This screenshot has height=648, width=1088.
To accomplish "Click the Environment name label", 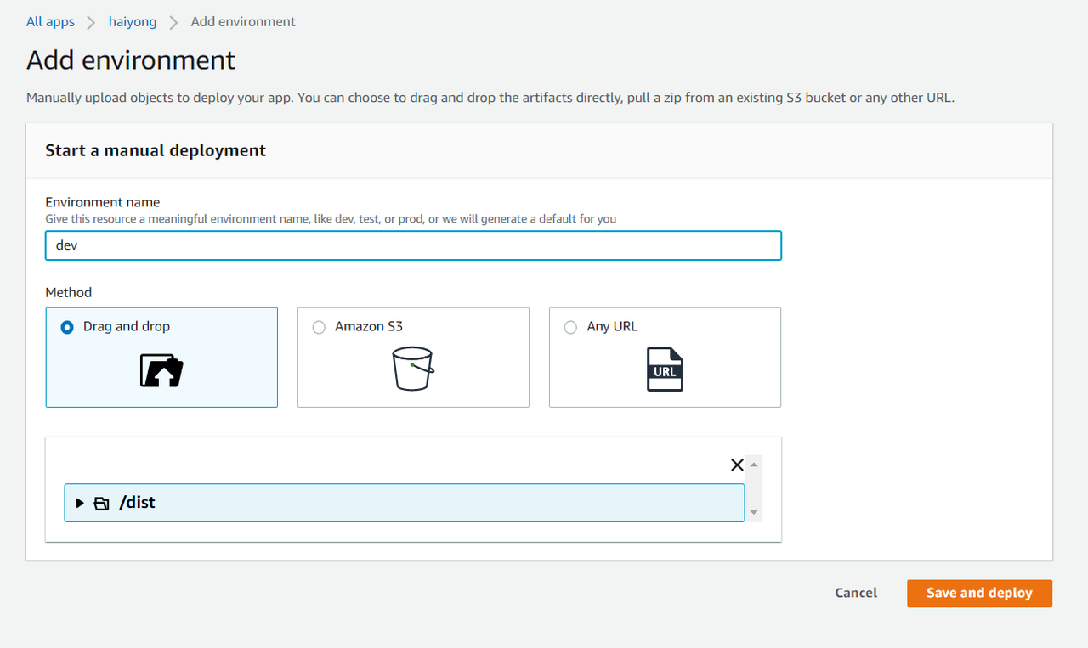I will click(103, 202).
